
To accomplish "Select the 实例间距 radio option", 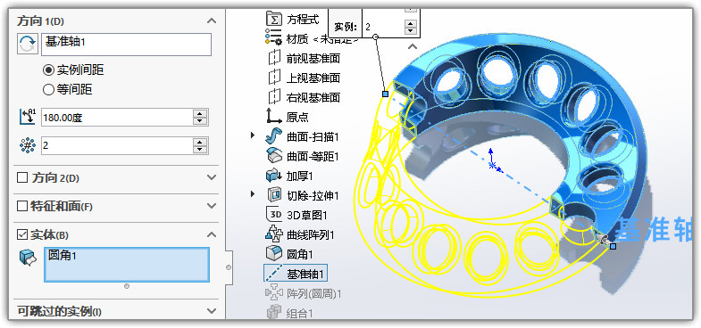I will 48,70.
